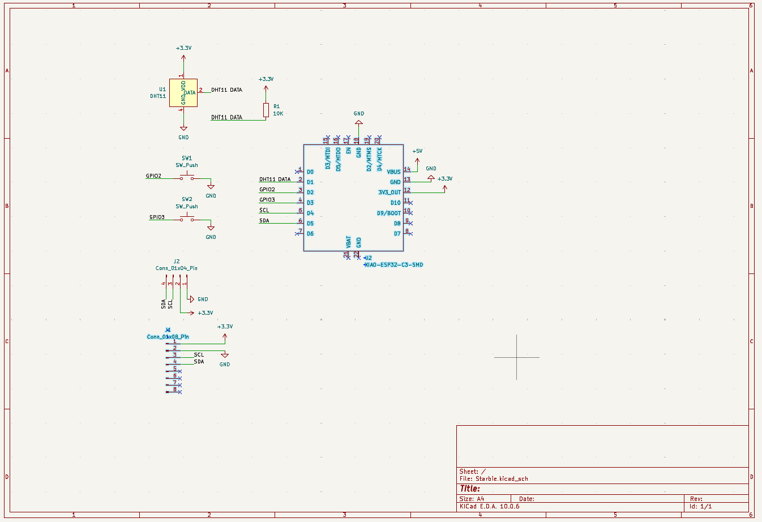The width and height of the screenshot is (762, 522).
Task: Click the GPIO3 label beside SW2
Action: (x=157, y=217)
